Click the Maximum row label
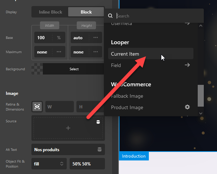This screenshot has width=217, height=174. (x=14, y=52)
